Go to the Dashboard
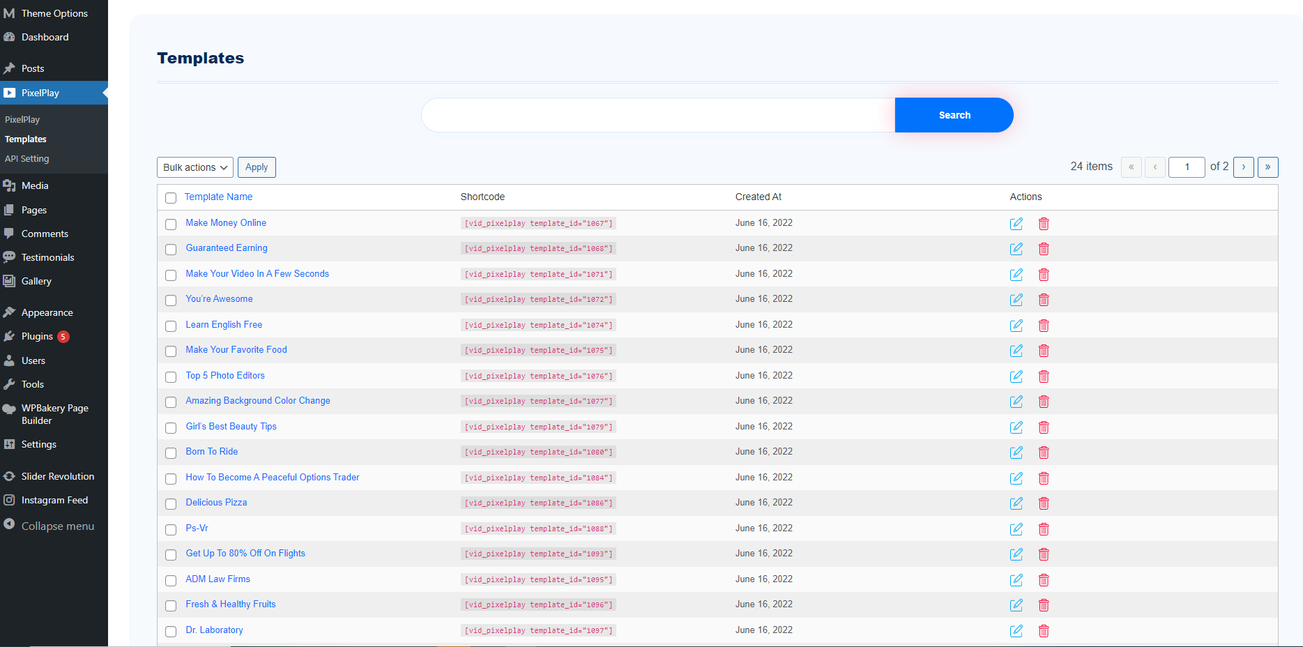This screenshot has height=647, width=1303. click(45, 37)
